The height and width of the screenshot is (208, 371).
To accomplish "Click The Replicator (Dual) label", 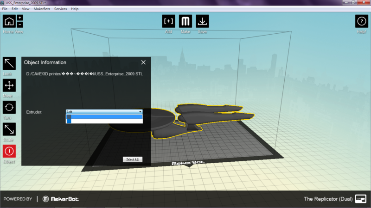I will [328, 199].
